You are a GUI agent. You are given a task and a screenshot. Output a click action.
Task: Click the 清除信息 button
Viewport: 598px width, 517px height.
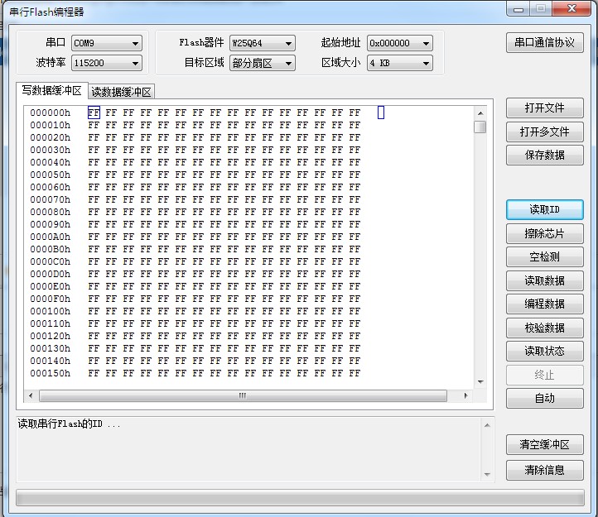(x=545, y=470)
